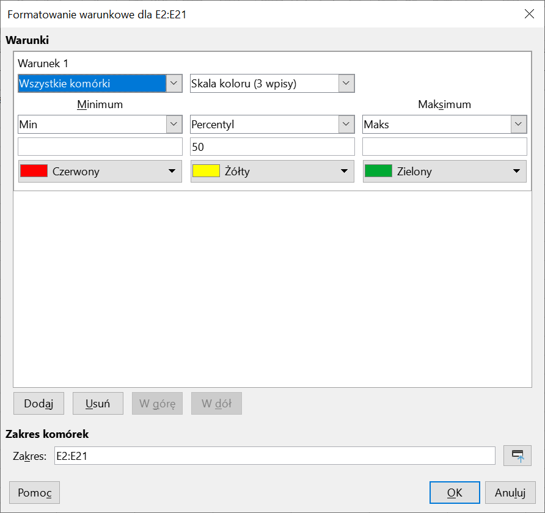This screenshot has width=545, height=513.
Task: Click the percentile field containing 50
Action: pyautogui.click(x=272, y=147)
